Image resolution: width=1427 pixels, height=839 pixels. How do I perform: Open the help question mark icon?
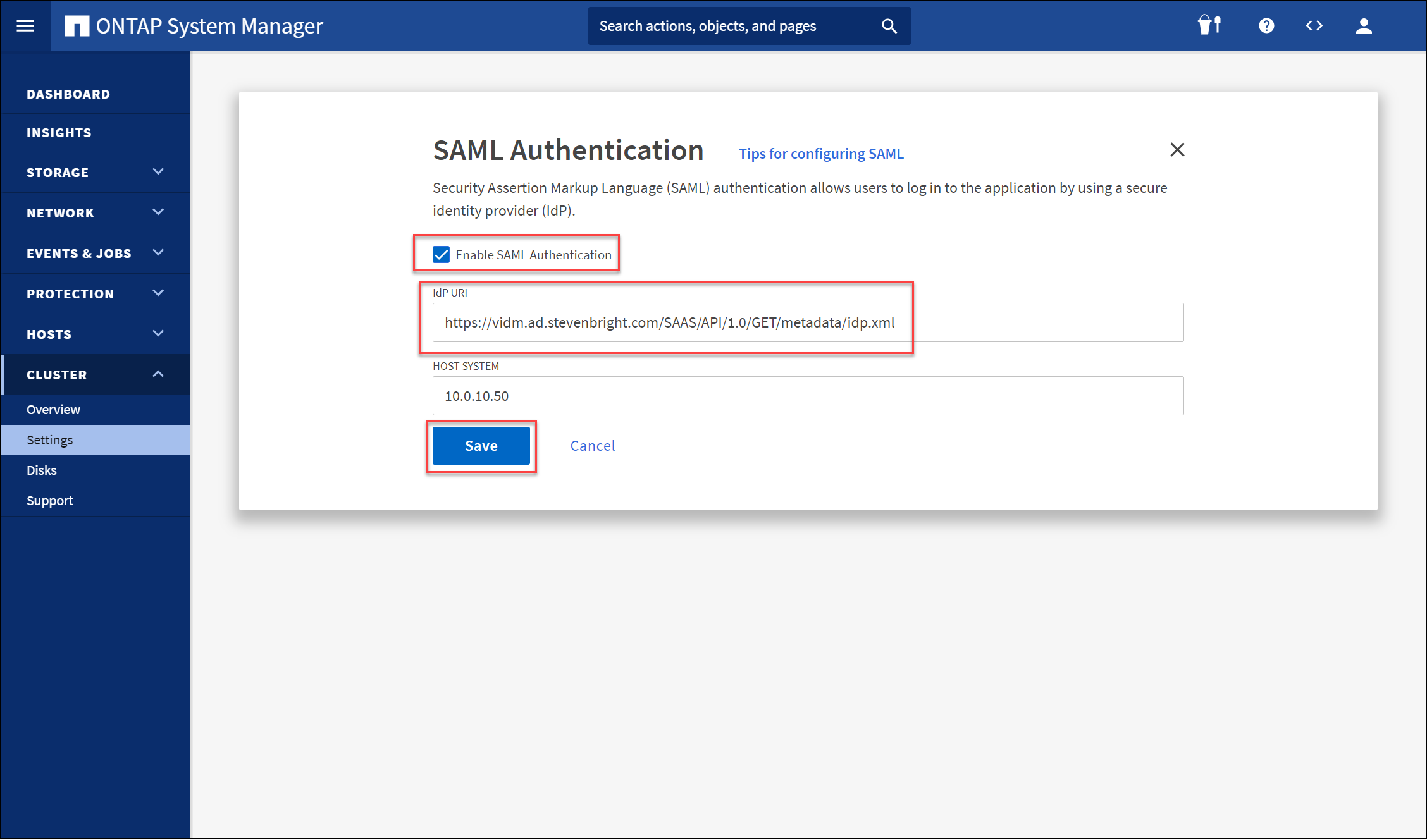click(x=1266, y=26)
